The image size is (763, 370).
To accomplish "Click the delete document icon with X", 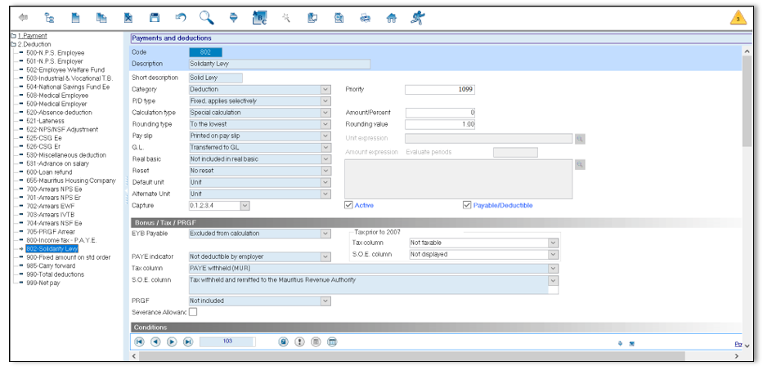I will [128, 16].
